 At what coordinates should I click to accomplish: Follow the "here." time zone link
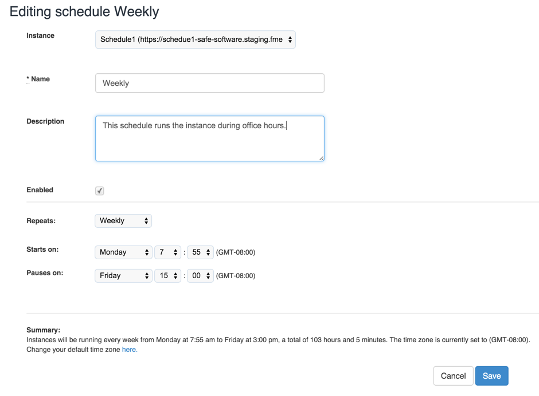[130, 350]
